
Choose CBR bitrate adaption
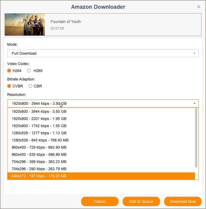tap(30, 86)
